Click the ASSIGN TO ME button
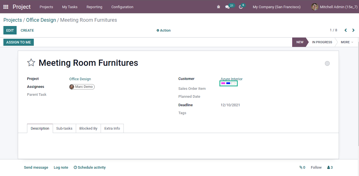This screenshot has width=359, height=176. click(19, 42)
